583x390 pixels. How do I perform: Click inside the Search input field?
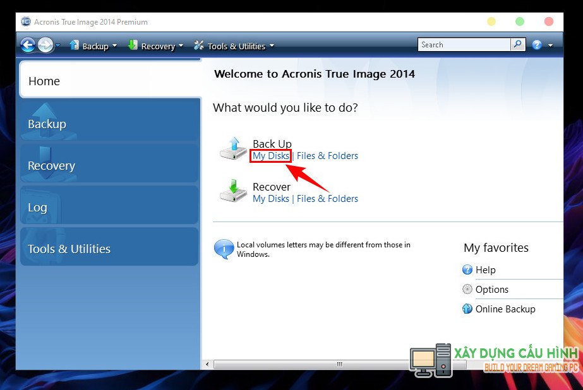point(464,45)
